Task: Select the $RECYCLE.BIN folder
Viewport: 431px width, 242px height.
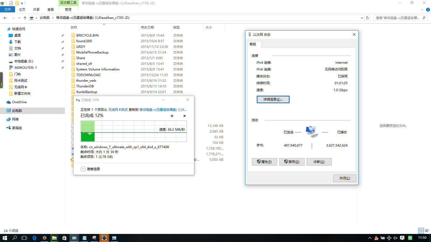Action: point(87,35)
